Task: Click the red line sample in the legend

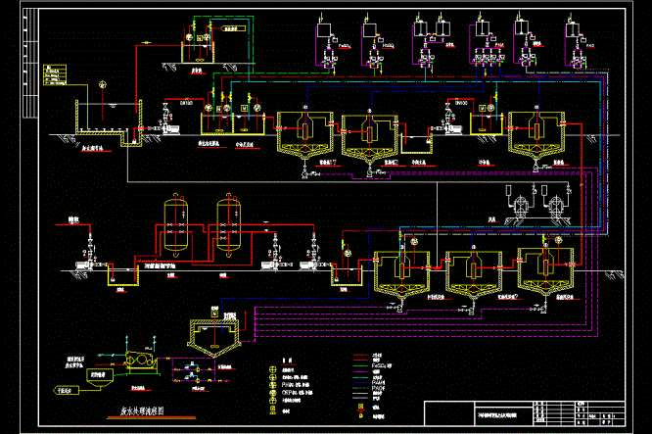Action: (x=360, y=356)
